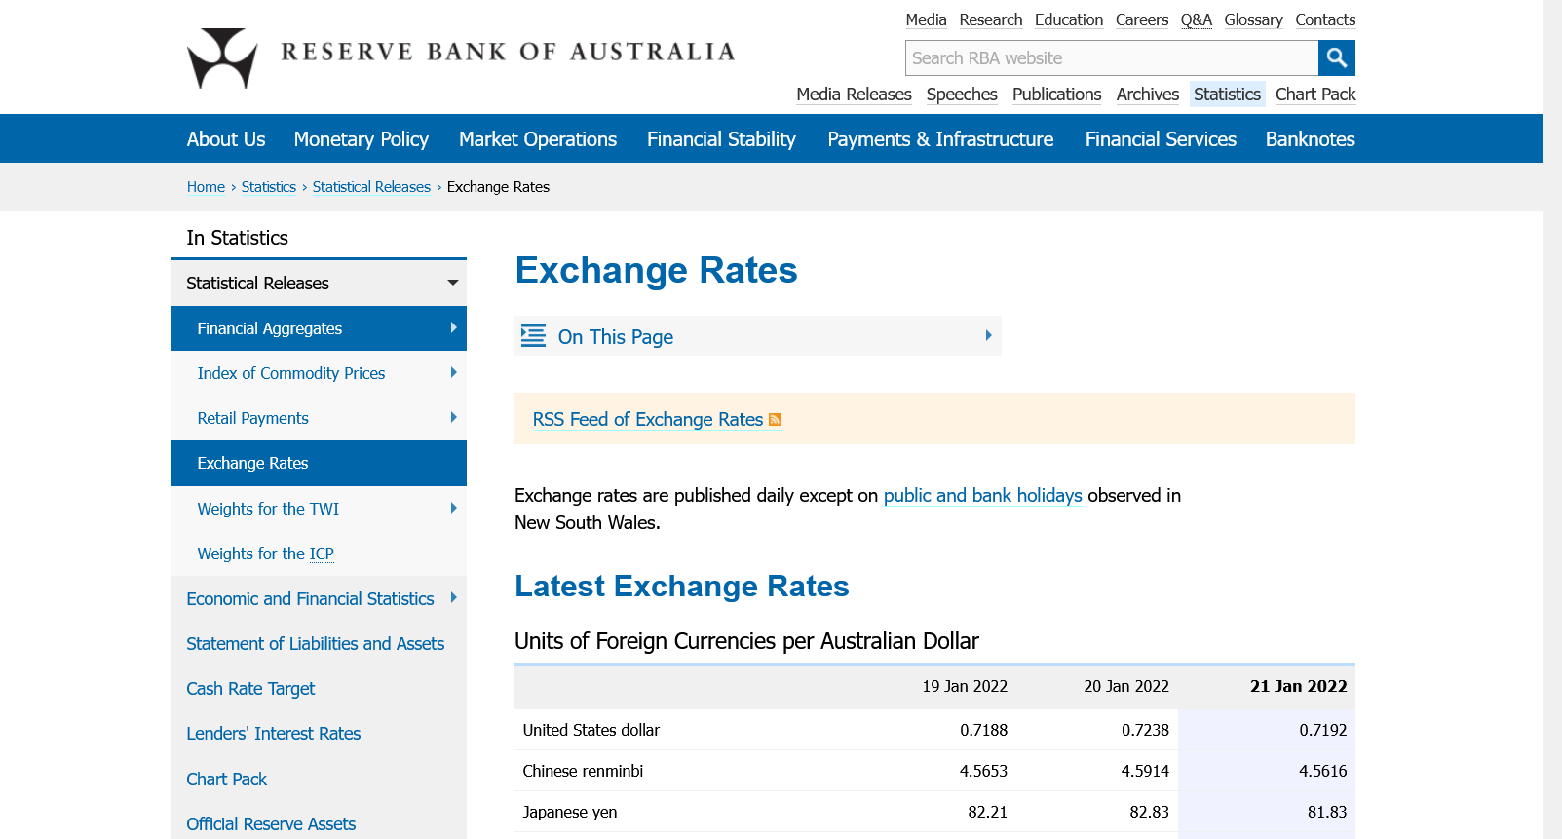Screen dimensions: 1562x839
Task: Click the orange RSS feed icon
Action: point(775,420)
